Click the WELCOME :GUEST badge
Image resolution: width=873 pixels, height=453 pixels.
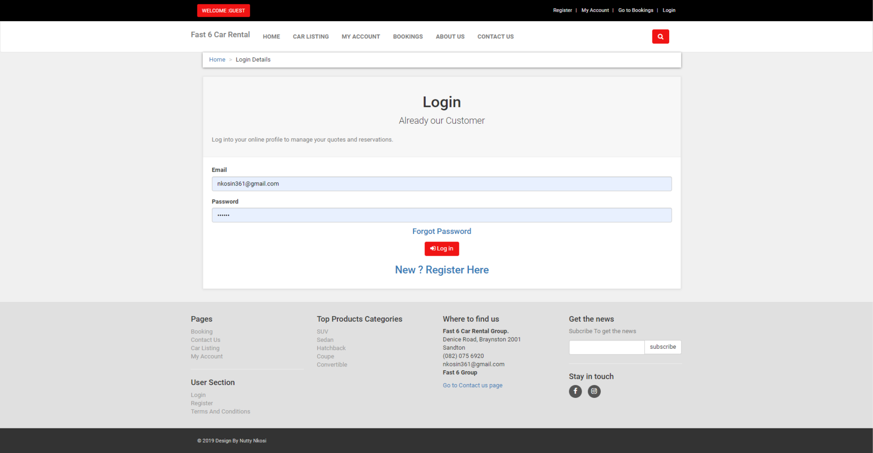point(223,10)
